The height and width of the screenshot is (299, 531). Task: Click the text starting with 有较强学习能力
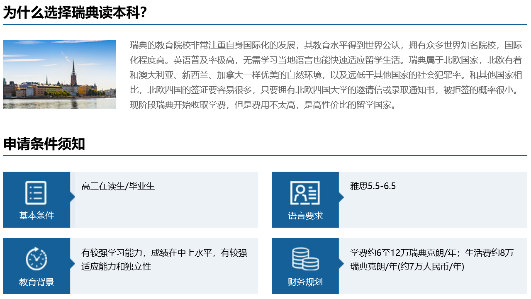tap(164, 260)
